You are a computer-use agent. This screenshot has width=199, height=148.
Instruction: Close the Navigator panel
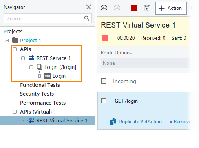(x=88, y=7)
